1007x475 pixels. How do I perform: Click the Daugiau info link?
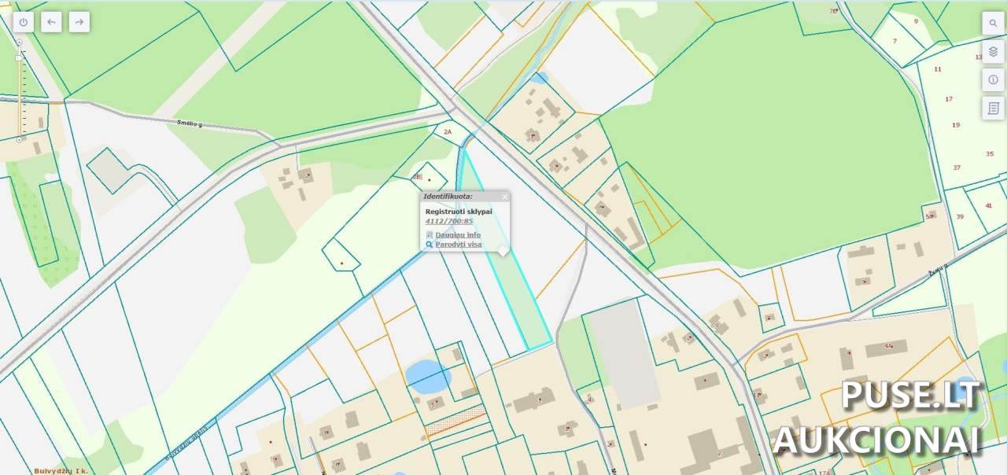[458, 234]
